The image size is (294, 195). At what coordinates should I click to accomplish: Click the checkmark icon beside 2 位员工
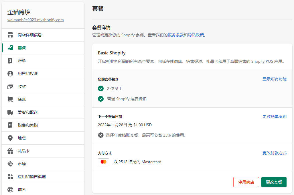(101, 88)
